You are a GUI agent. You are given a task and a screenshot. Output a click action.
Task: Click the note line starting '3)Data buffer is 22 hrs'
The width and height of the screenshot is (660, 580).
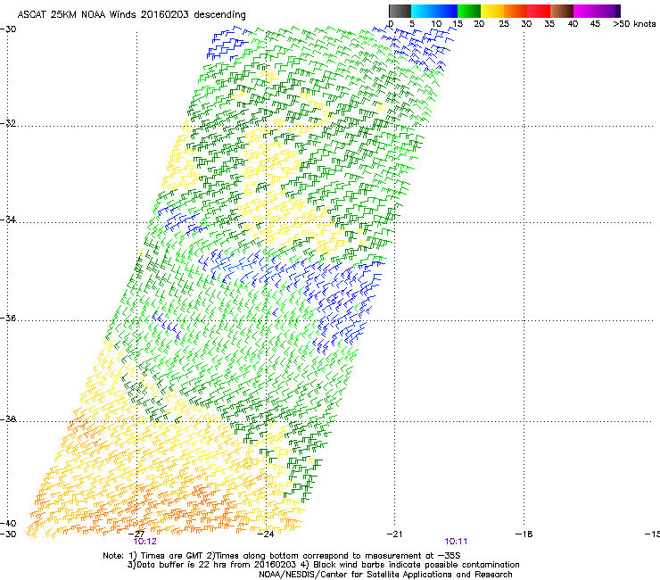pyautogui.click(x=323, y=565)
